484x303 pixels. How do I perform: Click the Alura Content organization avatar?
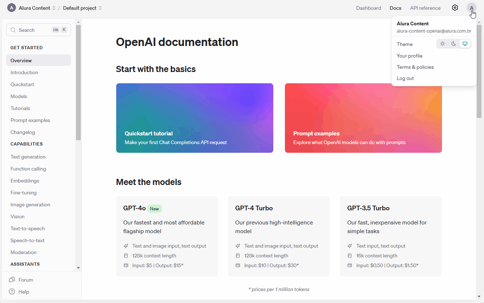point(12,8)
